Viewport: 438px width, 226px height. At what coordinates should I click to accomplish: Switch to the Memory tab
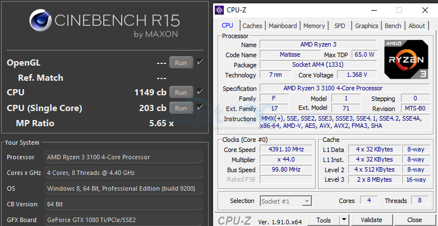pos(314,26)
